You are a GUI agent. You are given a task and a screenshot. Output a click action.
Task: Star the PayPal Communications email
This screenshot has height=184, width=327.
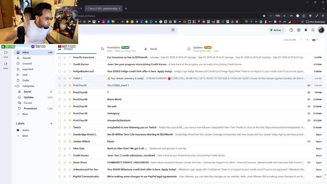65,177
